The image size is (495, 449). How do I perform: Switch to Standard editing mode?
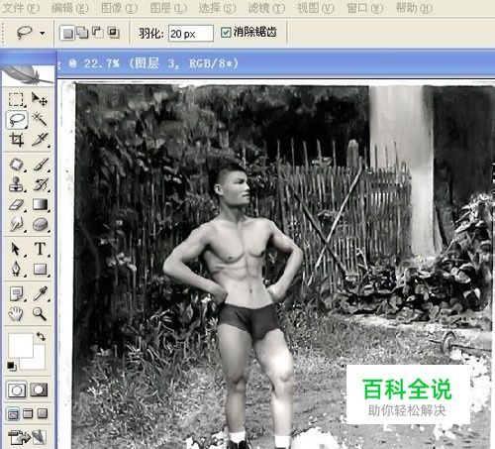pos(17,391)
